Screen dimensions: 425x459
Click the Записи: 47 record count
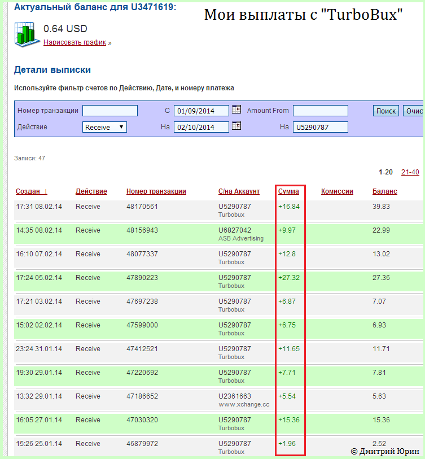point(29,158)
